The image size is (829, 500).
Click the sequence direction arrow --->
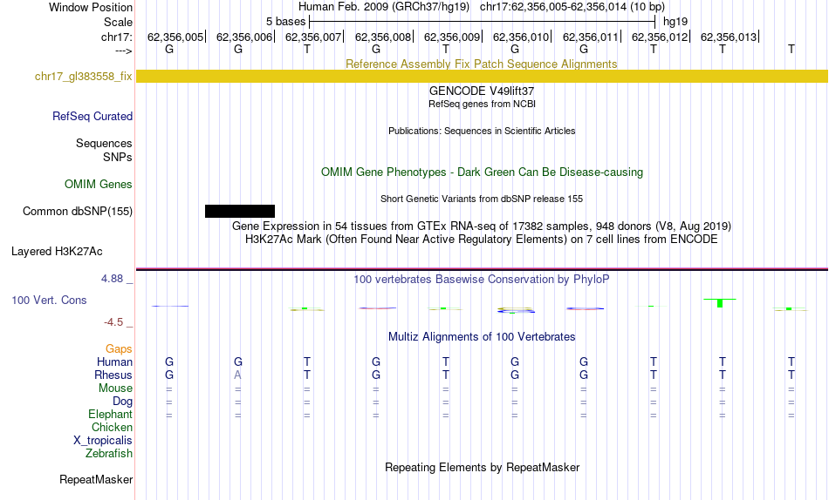tap(123, 51)
